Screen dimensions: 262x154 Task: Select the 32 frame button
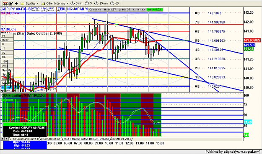coord(7,53)
